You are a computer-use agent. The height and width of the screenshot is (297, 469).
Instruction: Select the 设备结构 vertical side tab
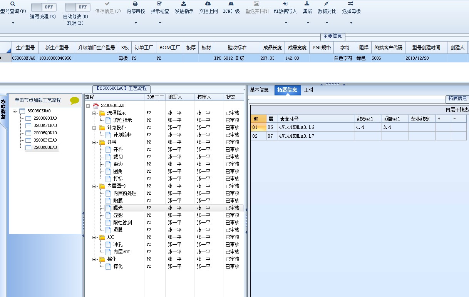(x=3, y=109)
